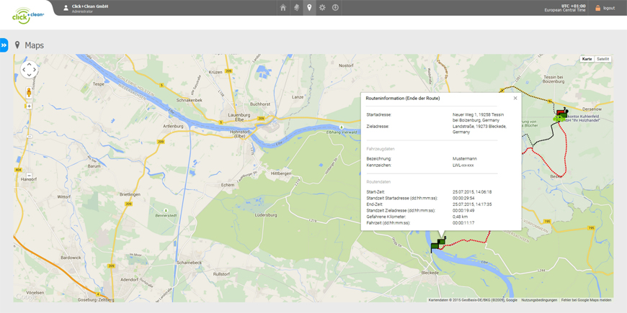Click the click+clean logo
The height and width of the screenshot is (313, 627).
(27, 15)
